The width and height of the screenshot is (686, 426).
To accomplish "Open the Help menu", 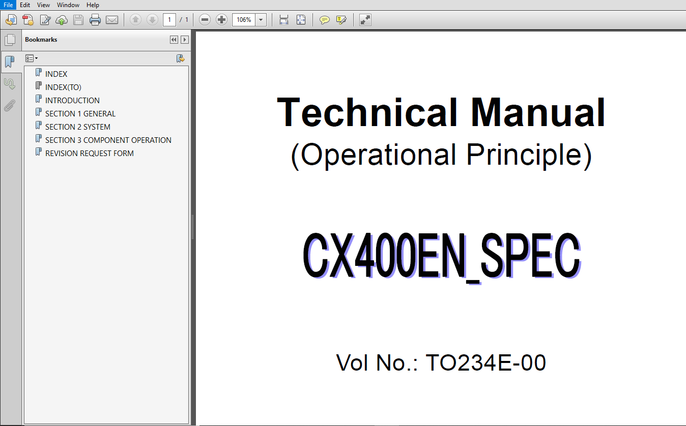I will [93, 5].
